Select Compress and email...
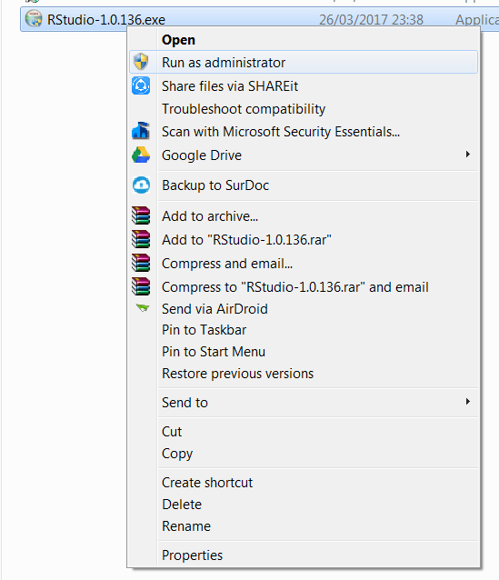 click(304, 264)
